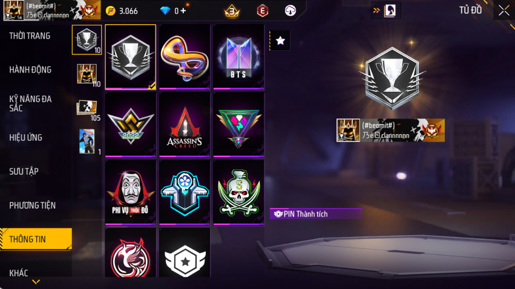
Task: Select the Phi Vụ Triệu Đô mask badge
Action: 130,192
